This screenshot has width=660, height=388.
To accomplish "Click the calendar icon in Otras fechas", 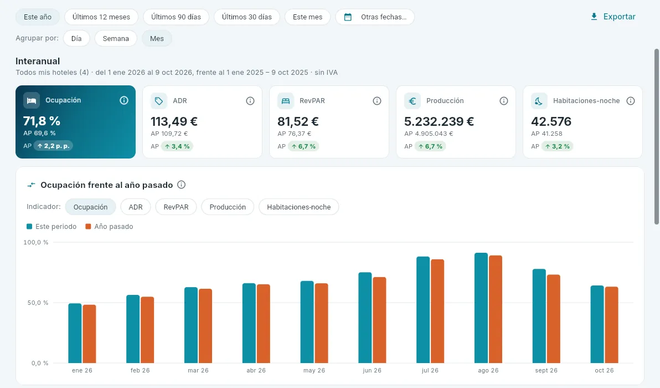I will click(x=348, y=17).
